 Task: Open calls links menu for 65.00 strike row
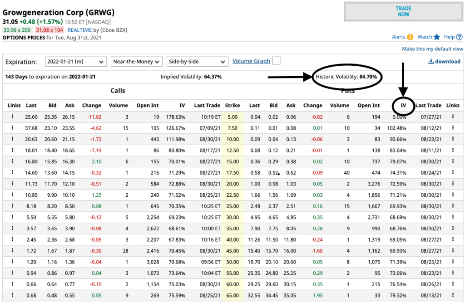12,295
